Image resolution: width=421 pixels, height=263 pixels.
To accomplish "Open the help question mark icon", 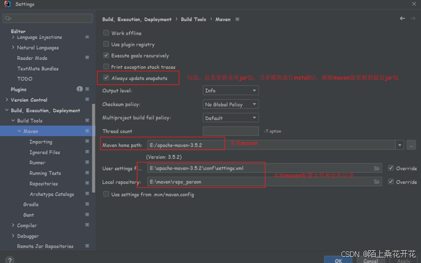I will coord(10,260).
